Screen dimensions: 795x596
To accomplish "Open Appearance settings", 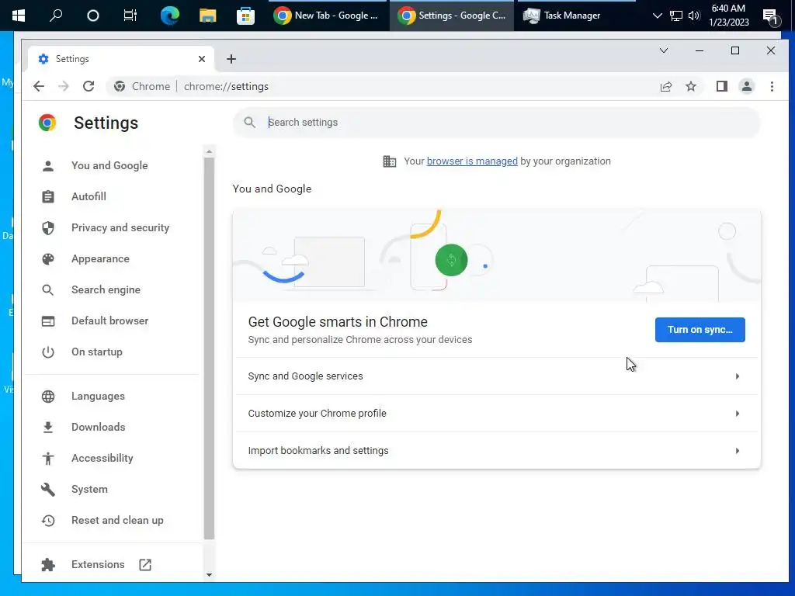I will click(x=100, y=259).
